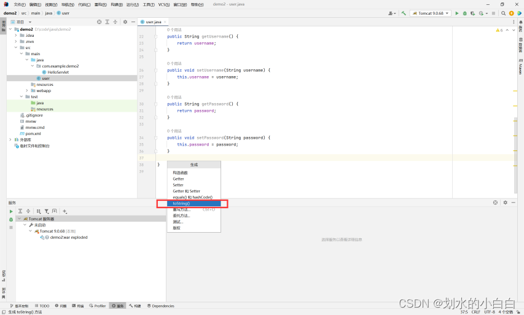
Task: Open notifications bell on right sidebar
Action: pos(521,22)
